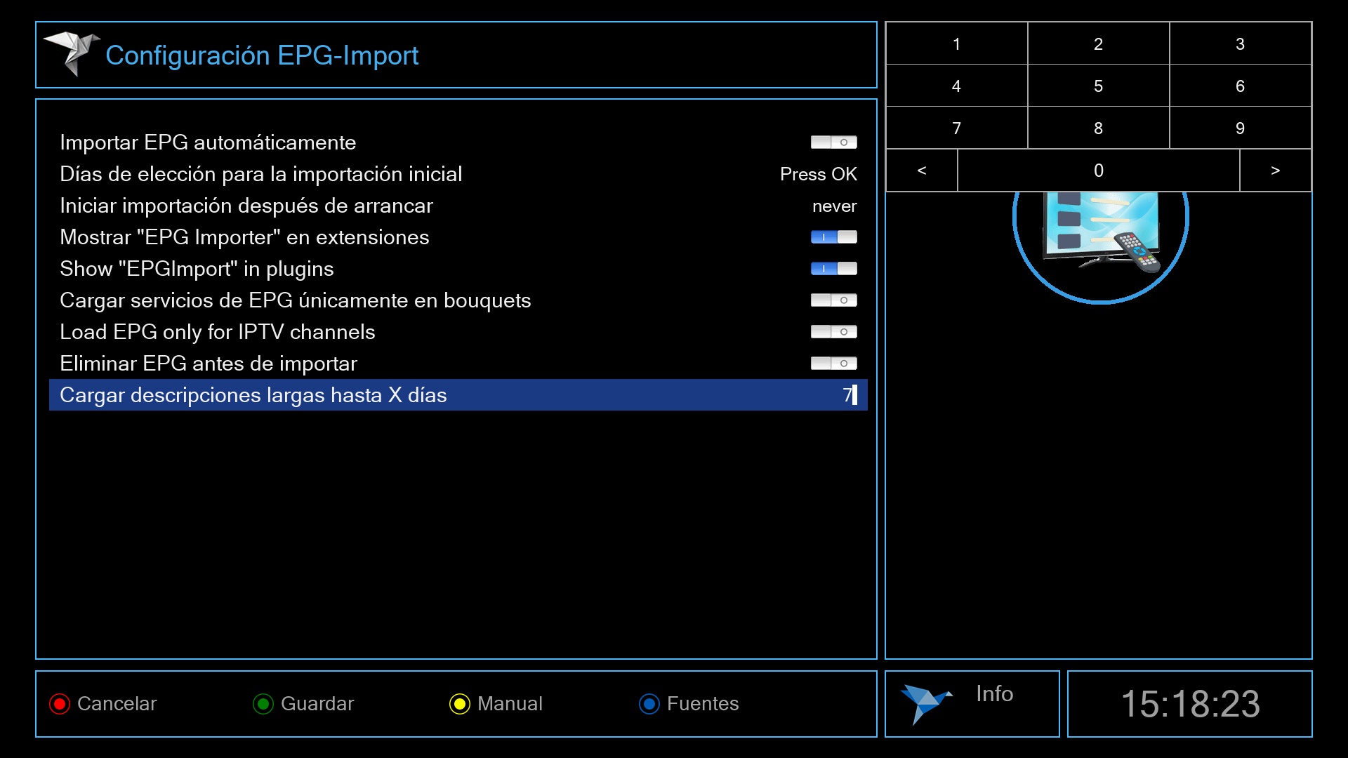Change the 'never' value for Iniciar importación

coord(834,206)
